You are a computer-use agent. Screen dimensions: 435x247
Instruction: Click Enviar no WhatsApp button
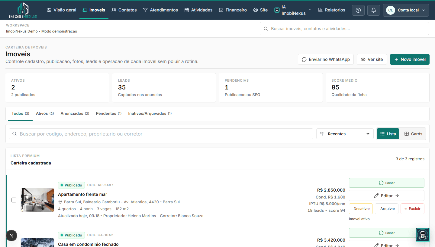point(326,59)
